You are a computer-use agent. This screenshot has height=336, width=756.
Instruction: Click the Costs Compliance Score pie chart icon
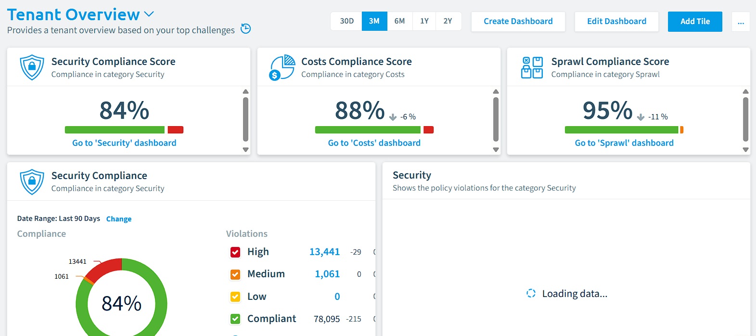pos(282,67)
